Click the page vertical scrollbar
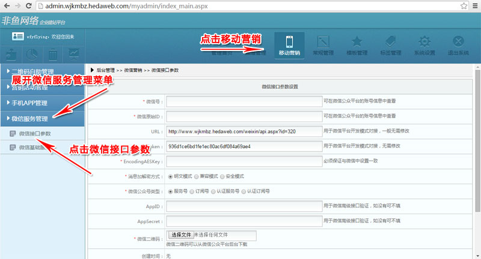The width and height of the screenshot is (481, 259). click(x=477, y=150)
